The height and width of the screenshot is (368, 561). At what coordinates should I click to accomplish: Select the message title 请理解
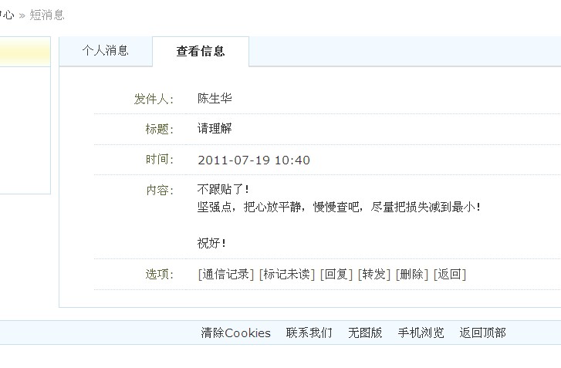pyautogui.click(x=215, y=128)
